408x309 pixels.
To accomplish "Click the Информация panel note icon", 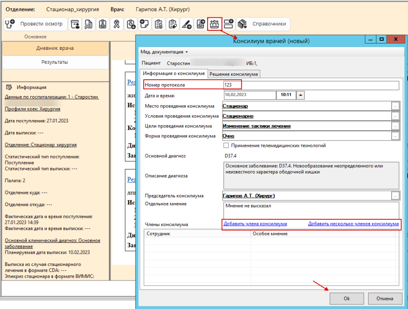I will [9, 87].
